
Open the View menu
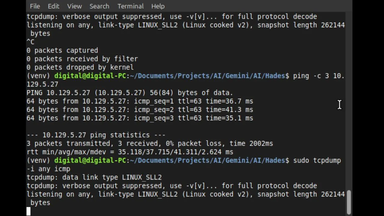(x=74, y=6)
